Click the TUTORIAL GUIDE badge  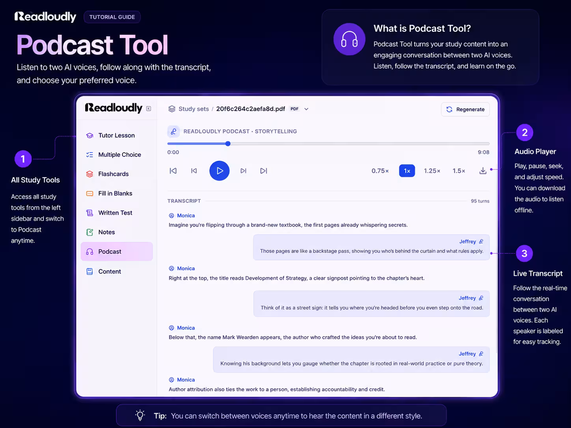[112, 17]
